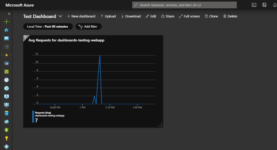This screenshot has height=150, width=277.
Task: Open All services list icon in sidebar
Action: pos(6,47)
